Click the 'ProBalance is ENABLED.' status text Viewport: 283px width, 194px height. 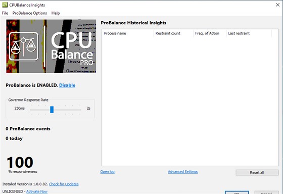point(32,85)
